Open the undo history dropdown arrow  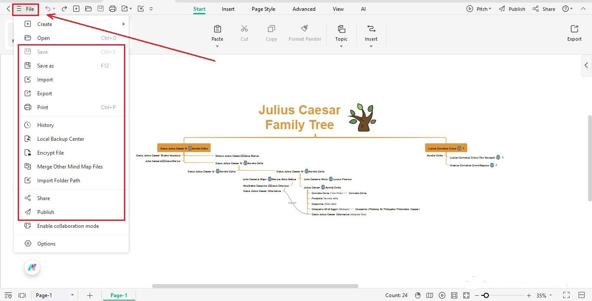pos(54,9)
